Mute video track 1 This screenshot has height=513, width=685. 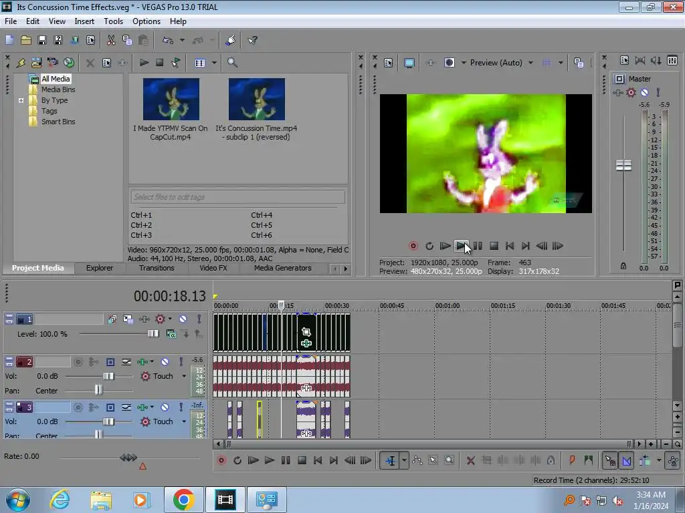coord(183,319)
